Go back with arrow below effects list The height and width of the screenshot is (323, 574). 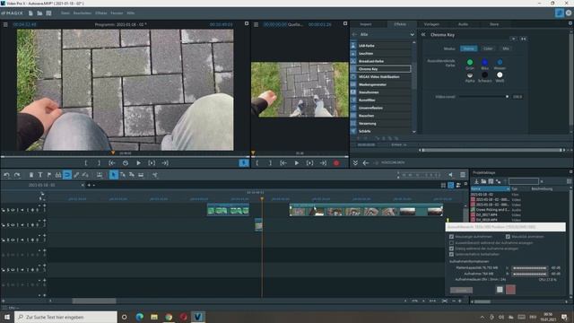point(365,162)
